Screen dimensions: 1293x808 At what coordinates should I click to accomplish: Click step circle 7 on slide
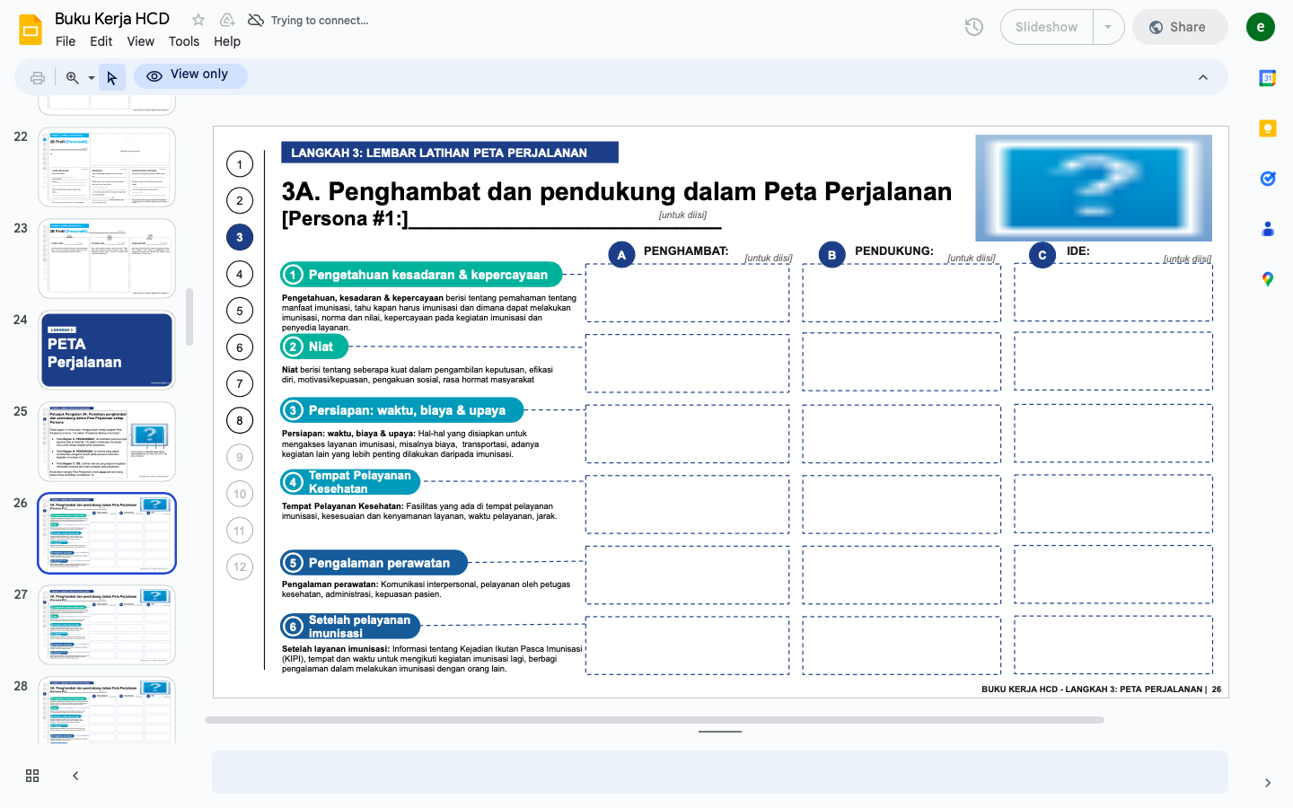240,384
